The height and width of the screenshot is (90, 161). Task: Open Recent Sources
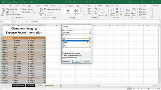(x=27, y=9)
